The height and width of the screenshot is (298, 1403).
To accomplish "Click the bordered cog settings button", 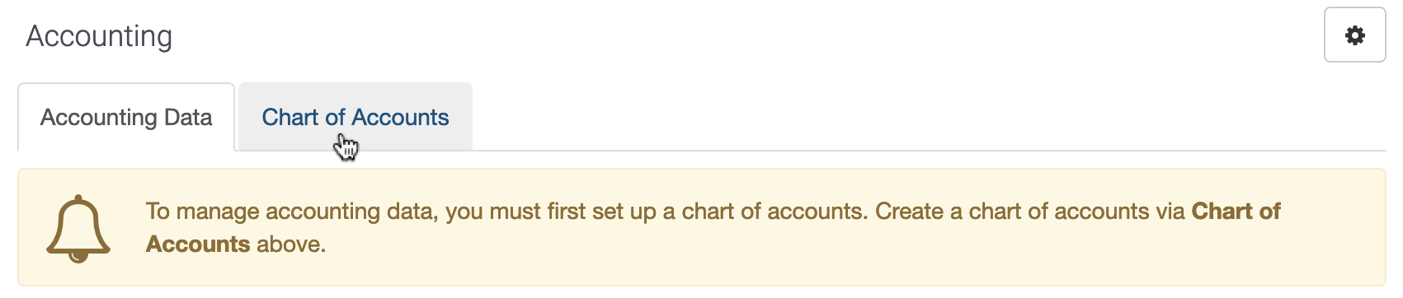I will click(1354, 35).
